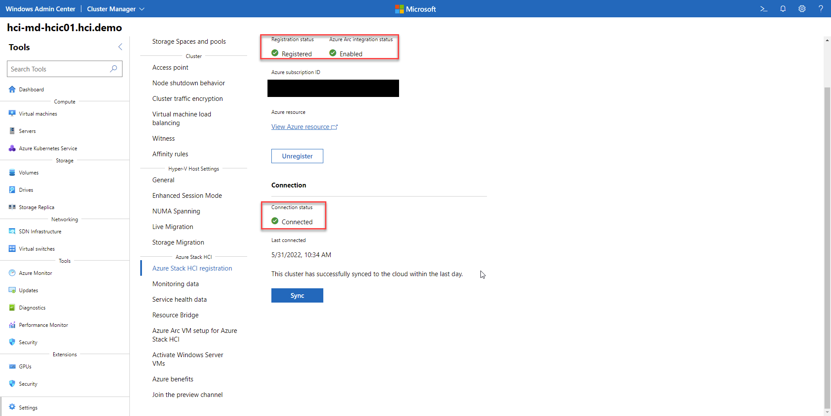This screenshot has width=831, height=416.
Task: Click the Search Tools magnifier icon
Action: (x=113, y=69)
